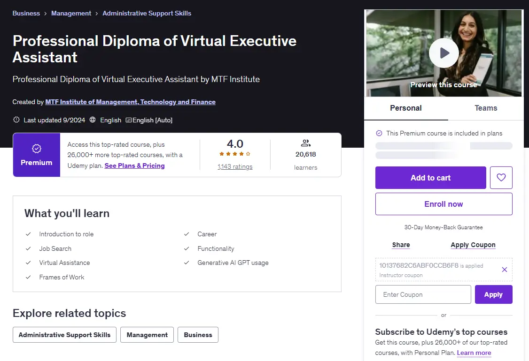
Task: Click checkmark beside Frames of Work
Action: pos(28,277)
